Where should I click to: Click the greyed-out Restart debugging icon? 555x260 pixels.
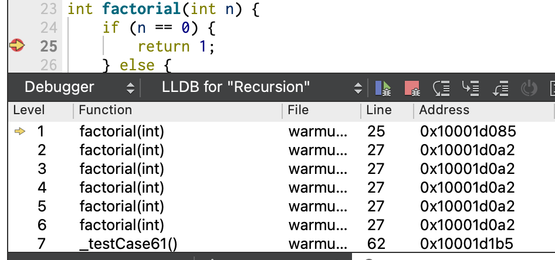[x=529, y=88]
